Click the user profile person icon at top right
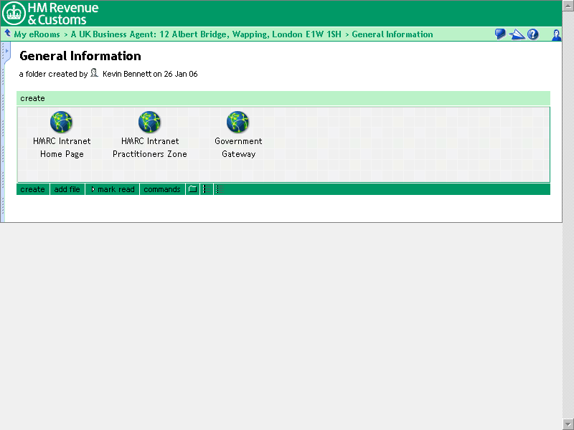This screenshot has width=574, height=430. pyautogui.click(x=556, y=34)
